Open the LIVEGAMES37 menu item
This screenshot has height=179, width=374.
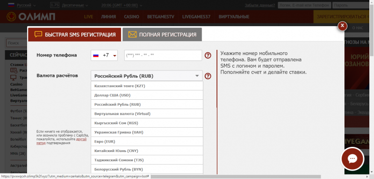click(x=196, y=17)
